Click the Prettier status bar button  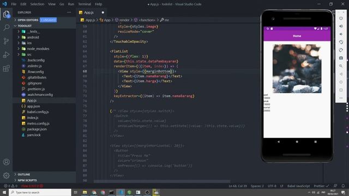[x=321, y=186]
